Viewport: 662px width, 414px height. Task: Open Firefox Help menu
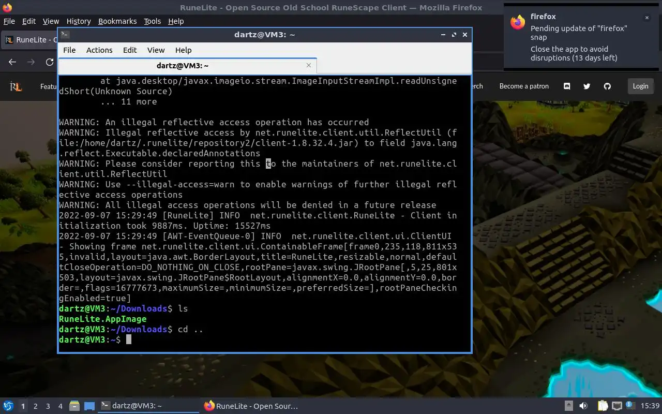tap(176, 21)
